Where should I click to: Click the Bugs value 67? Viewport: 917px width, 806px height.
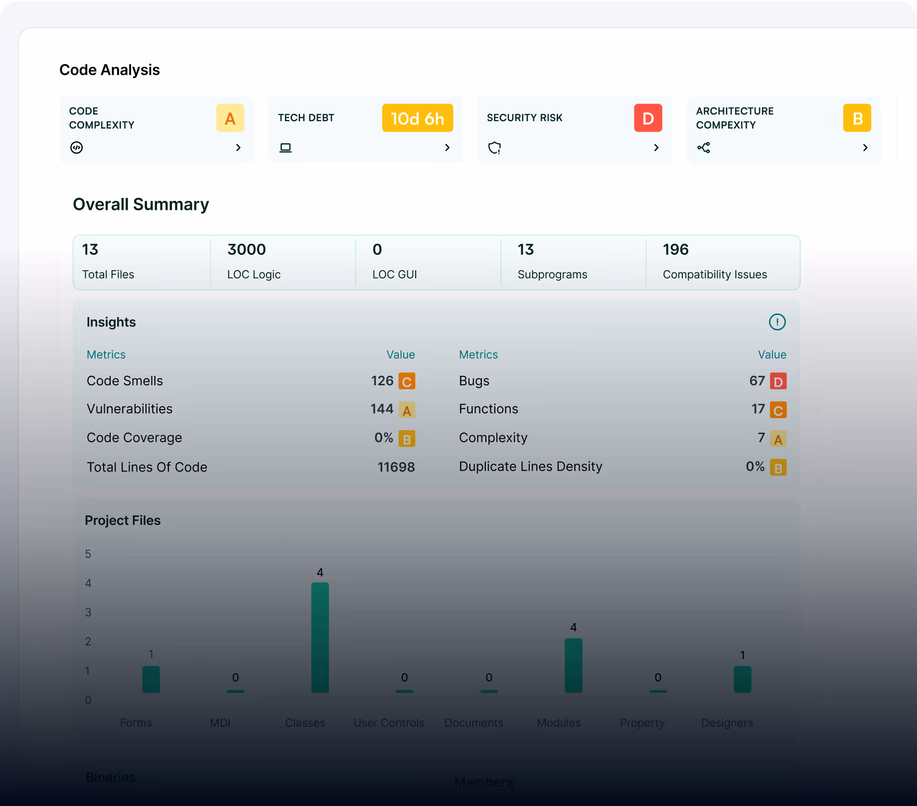tap(757, 381)
